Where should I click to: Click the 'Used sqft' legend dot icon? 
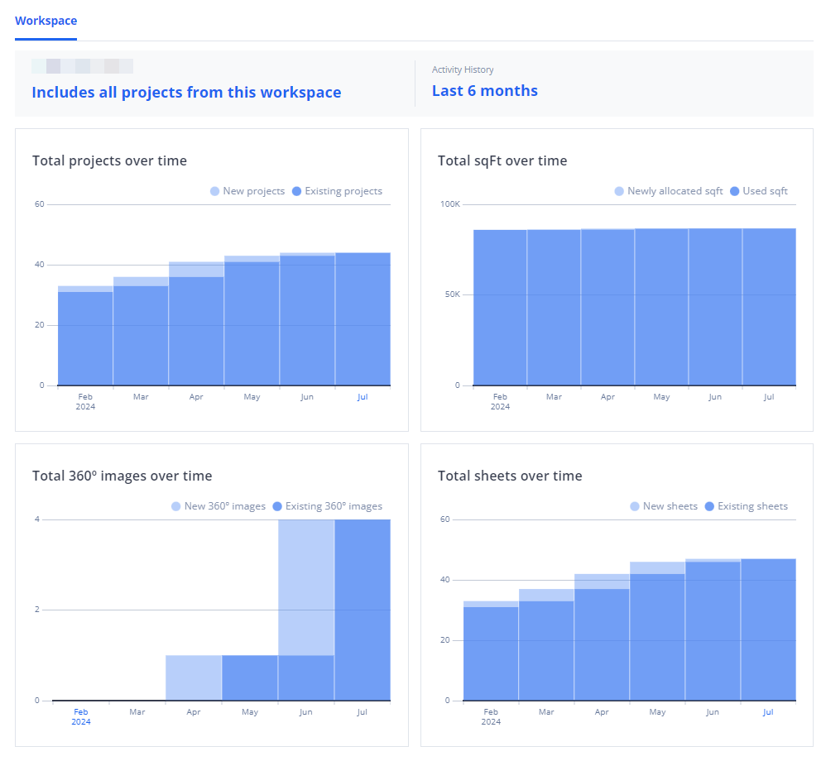click(734, 191)
